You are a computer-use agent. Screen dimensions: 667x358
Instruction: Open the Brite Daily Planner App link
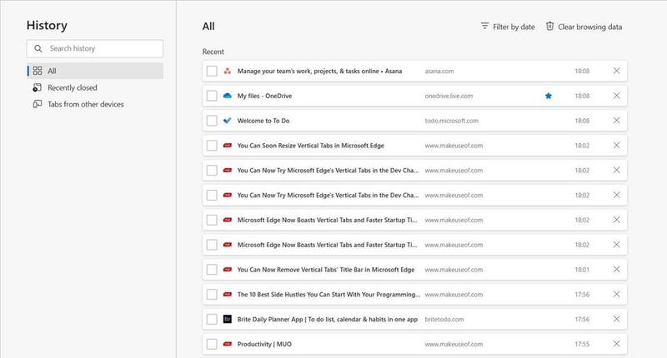(328, 319)
